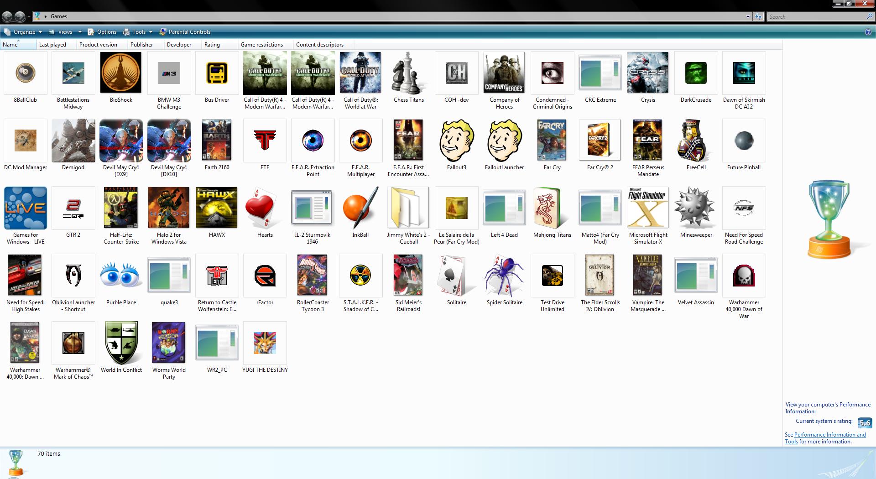This screenshot has width=876, height=479.
Task: Click into the Search input field
Action: [817, 17]
